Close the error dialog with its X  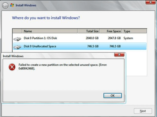tap(119, 55)
